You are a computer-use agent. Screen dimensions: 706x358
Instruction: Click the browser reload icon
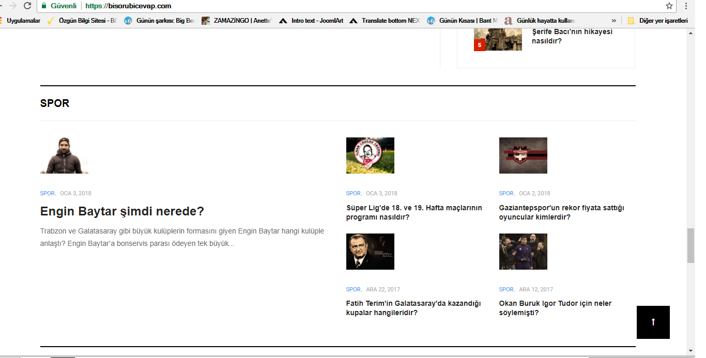(x=27, y=6)
